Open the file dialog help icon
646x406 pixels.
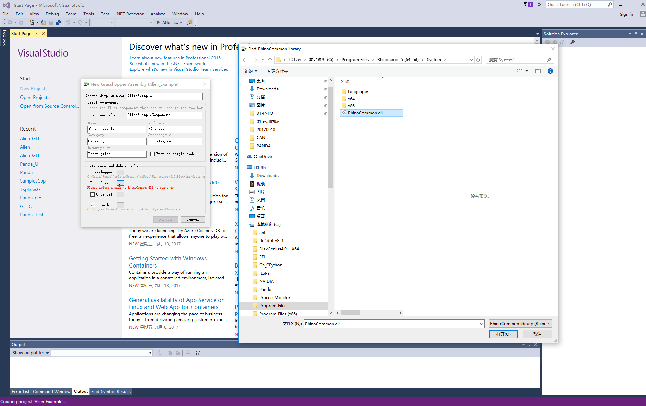tap(550, 71)
